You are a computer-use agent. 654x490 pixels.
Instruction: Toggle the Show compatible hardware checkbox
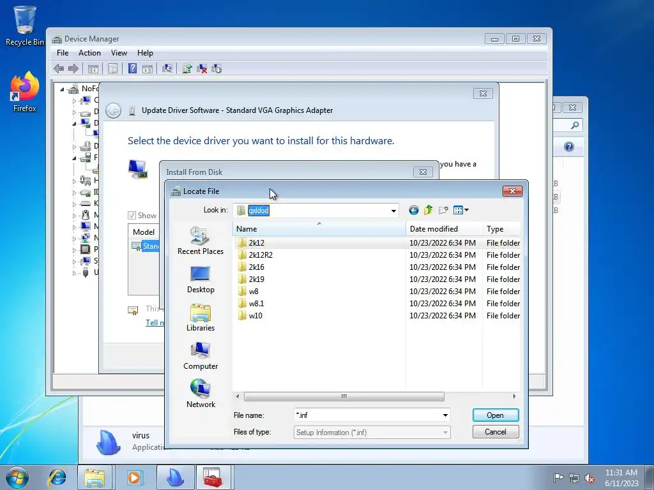pyautogui.click(x=132, y=216)
